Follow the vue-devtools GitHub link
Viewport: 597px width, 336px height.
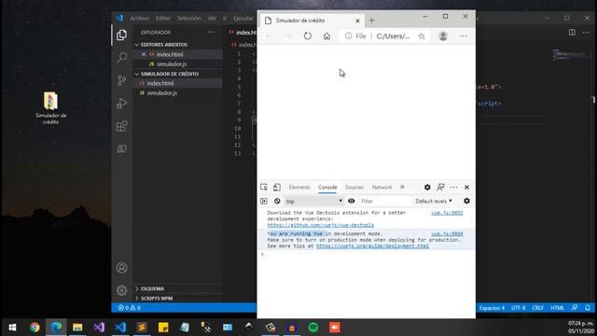321,225
